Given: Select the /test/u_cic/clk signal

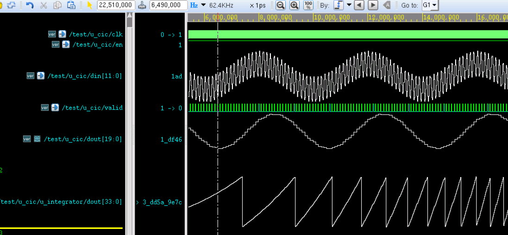Looking at the screenshot, I should coord(95,34).
